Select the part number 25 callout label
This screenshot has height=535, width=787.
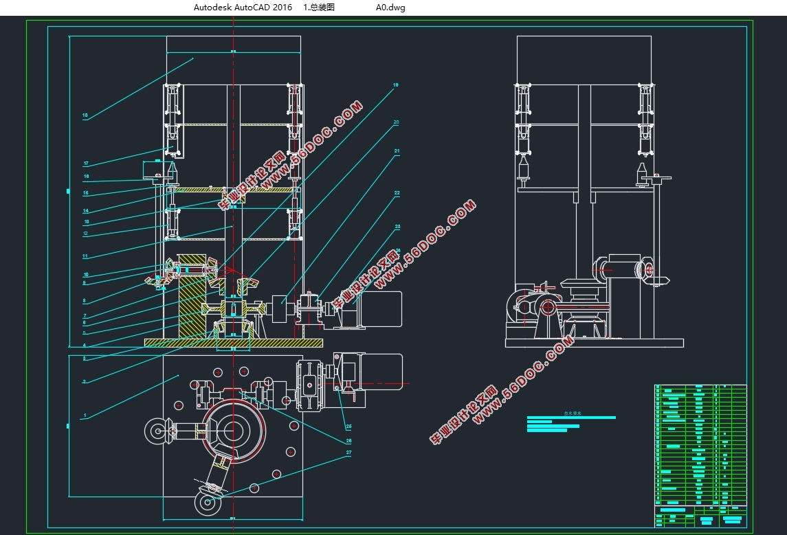click(348, 426)
